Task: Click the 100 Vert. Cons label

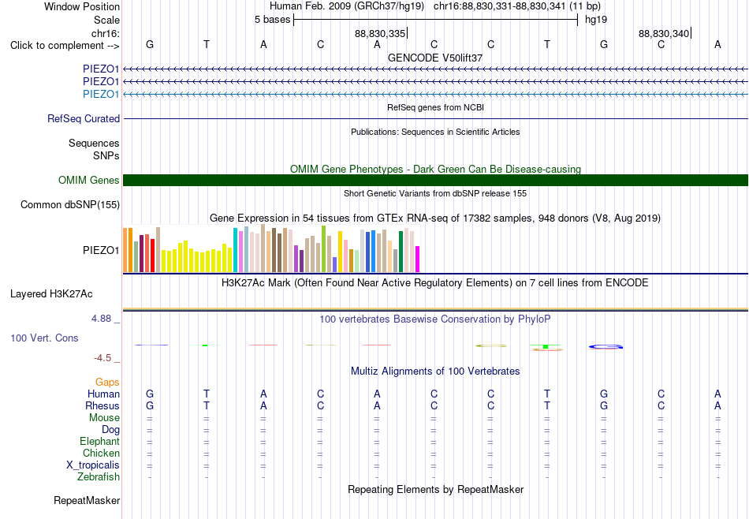Action: (44, 338)
